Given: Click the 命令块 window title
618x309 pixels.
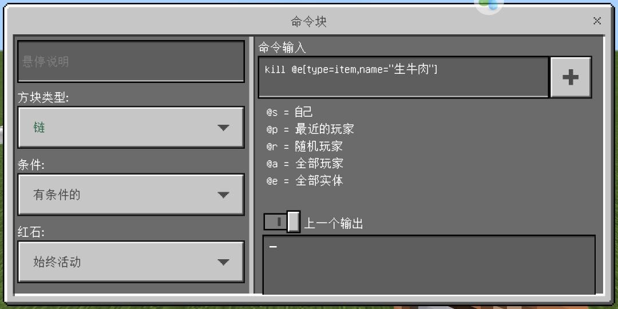Looking at the screenshot, I should 308,21.
